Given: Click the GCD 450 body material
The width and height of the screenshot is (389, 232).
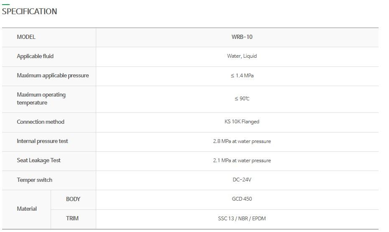Looking at the screenshot, I should pyautogui.click(x=242, y=199).
